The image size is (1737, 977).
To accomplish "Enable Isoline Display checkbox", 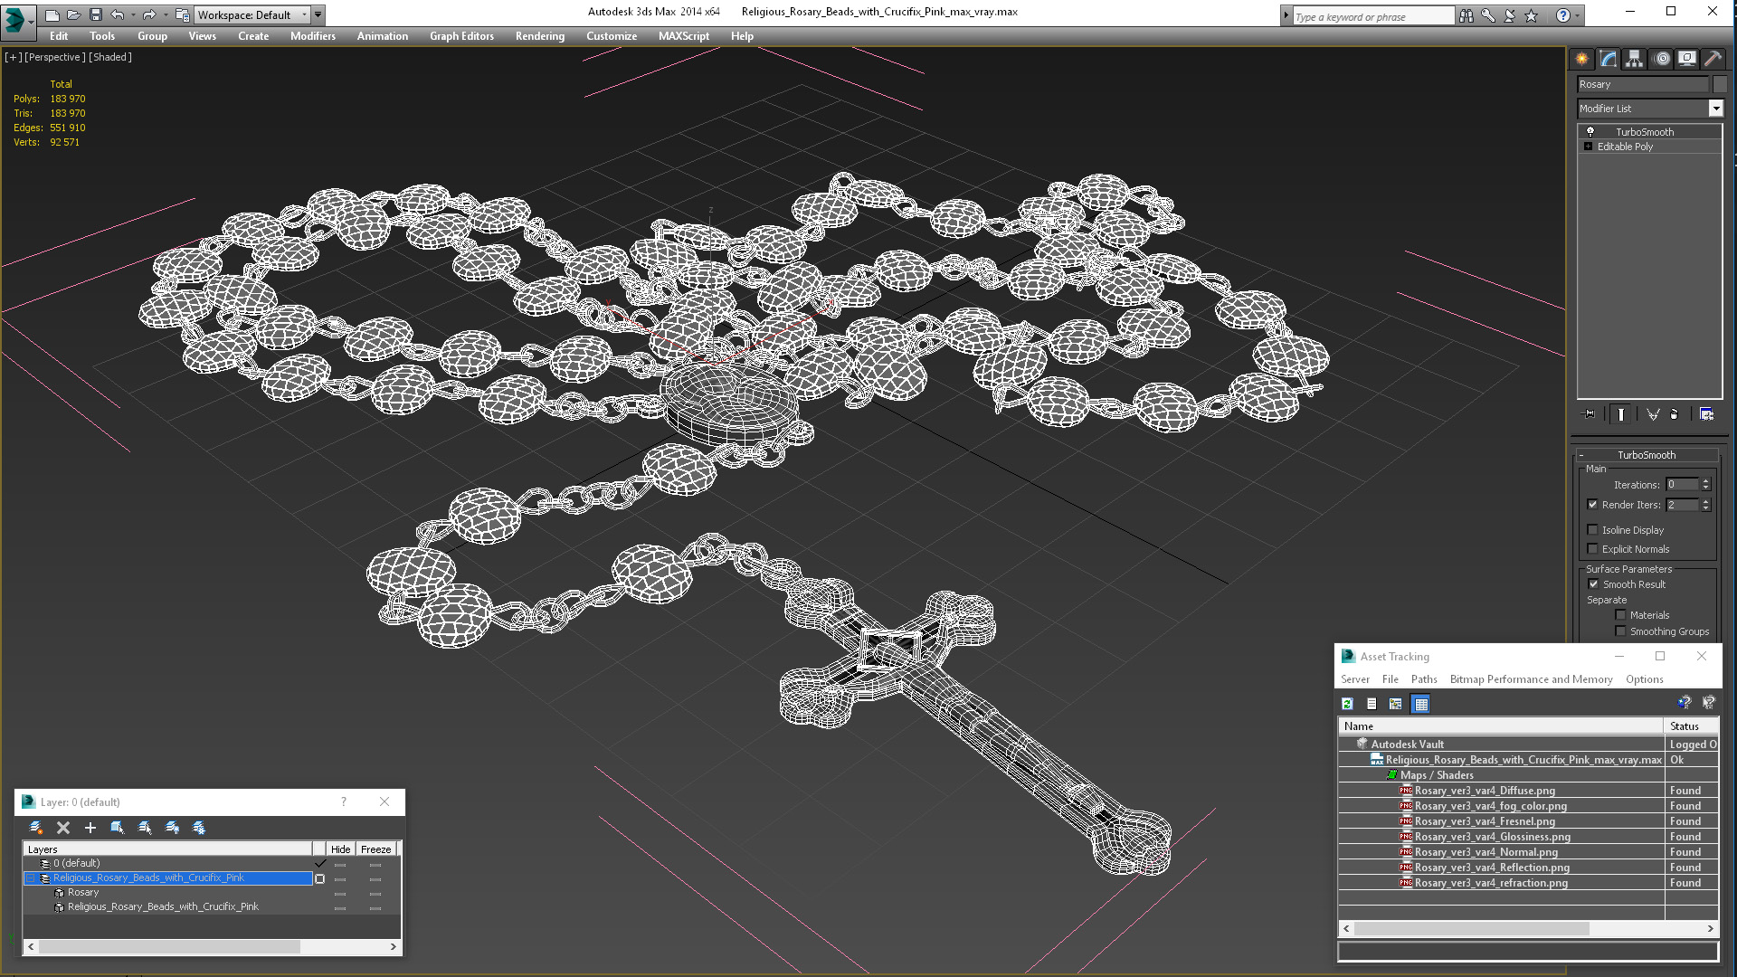I will click(1592, 530).
